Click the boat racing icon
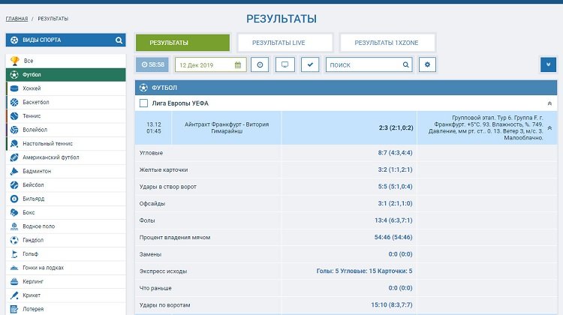Image resolution: width=563 pixels, height=315 pixels. [x=14, y=268]
